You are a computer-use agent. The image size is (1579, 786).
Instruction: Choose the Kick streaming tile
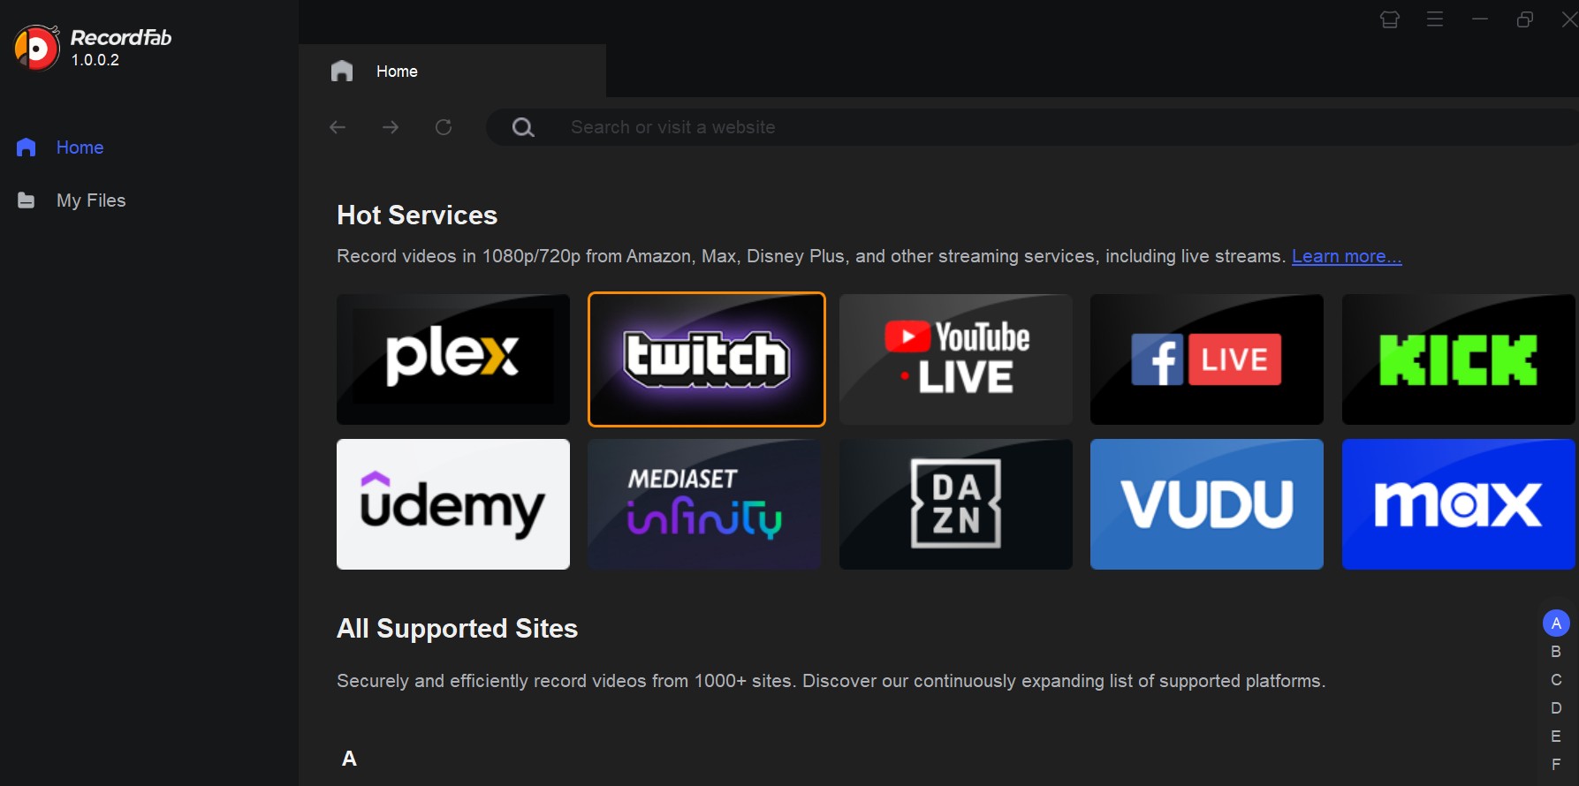pos(1458,359)
